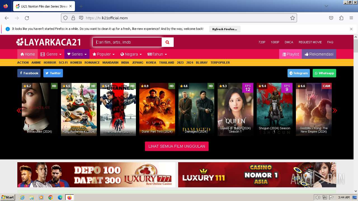The image size is (358, 201).
Task: Click the volume speaker tray icon
Action: [318, 197]
